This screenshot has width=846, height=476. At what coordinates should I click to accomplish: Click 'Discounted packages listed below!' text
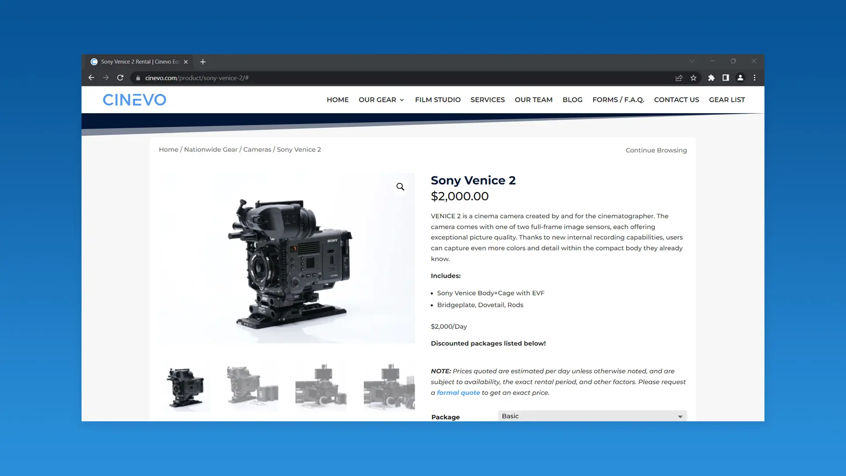tap(488, 343)
